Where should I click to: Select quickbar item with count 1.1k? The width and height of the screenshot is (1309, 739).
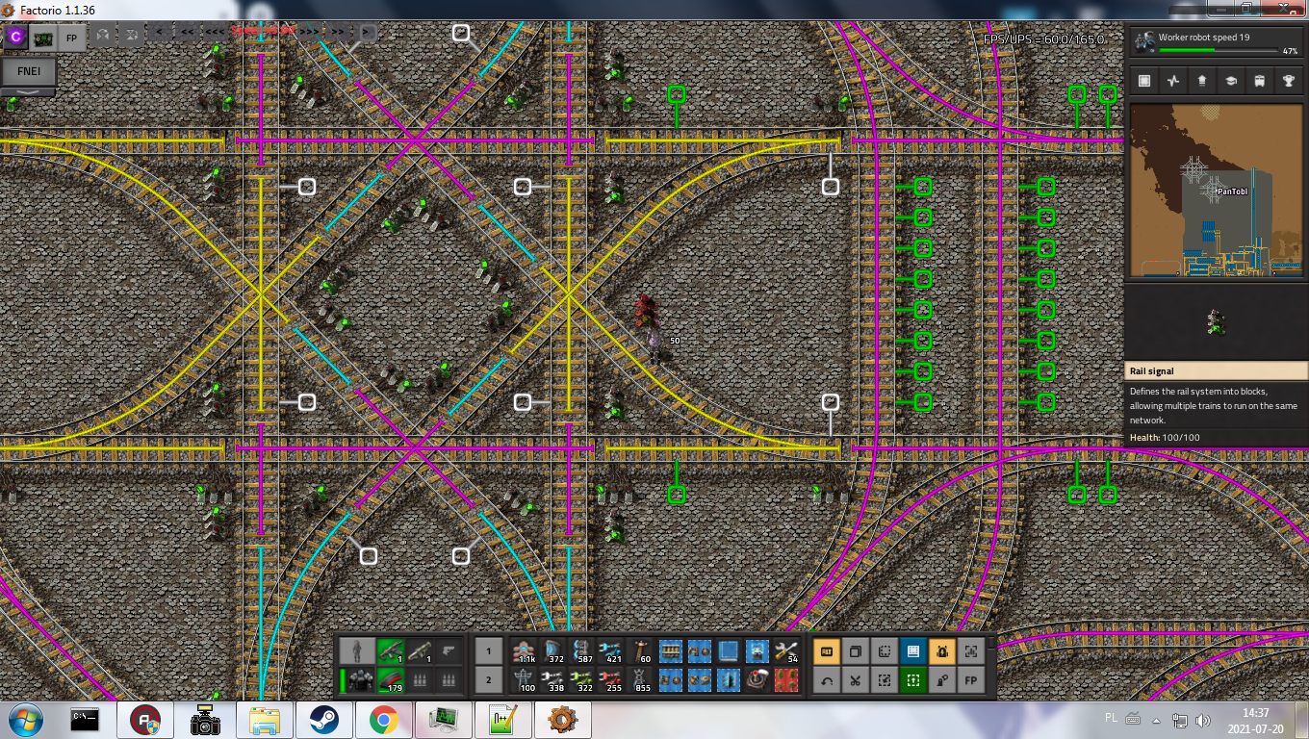(526, 651)
